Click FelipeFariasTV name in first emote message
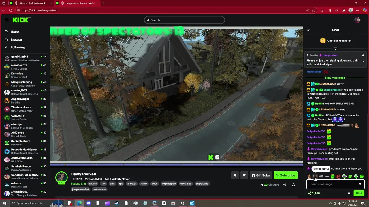369x207 pixels. point(316,131)
